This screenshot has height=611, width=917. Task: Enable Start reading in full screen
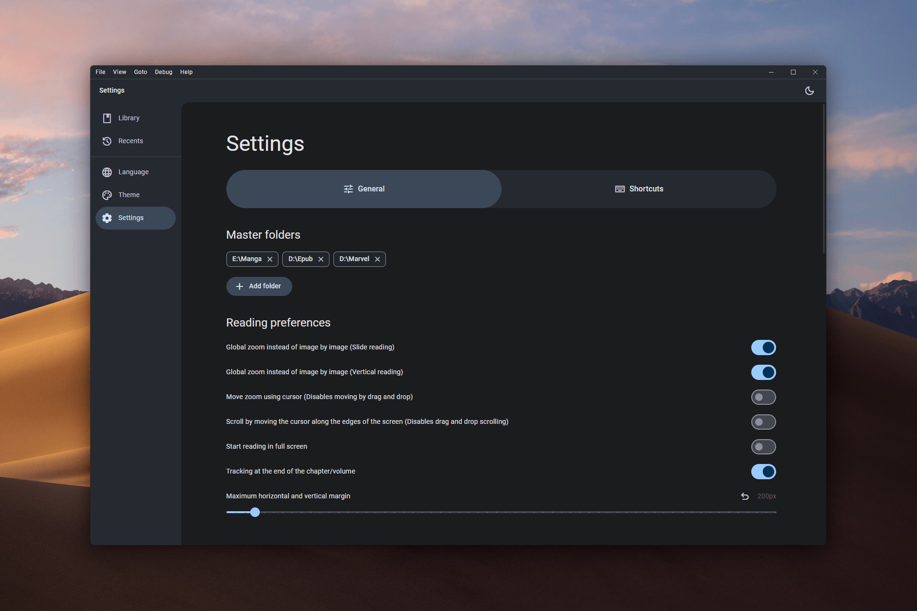tap(763, 446)
